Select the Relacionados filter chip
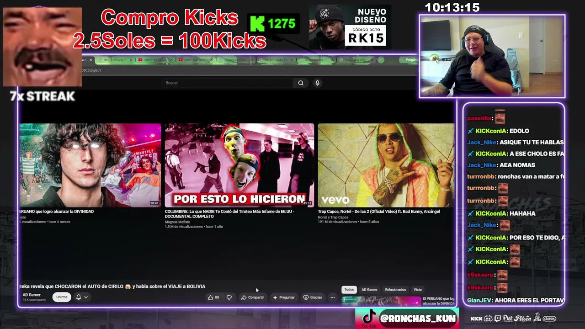Image resolution: width=585 pixels, height=329 pixels. (395, 290)
